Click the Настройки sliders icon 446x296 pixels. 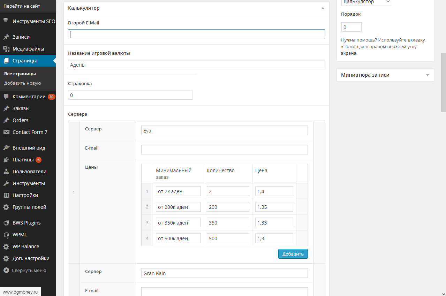point(6,195)
